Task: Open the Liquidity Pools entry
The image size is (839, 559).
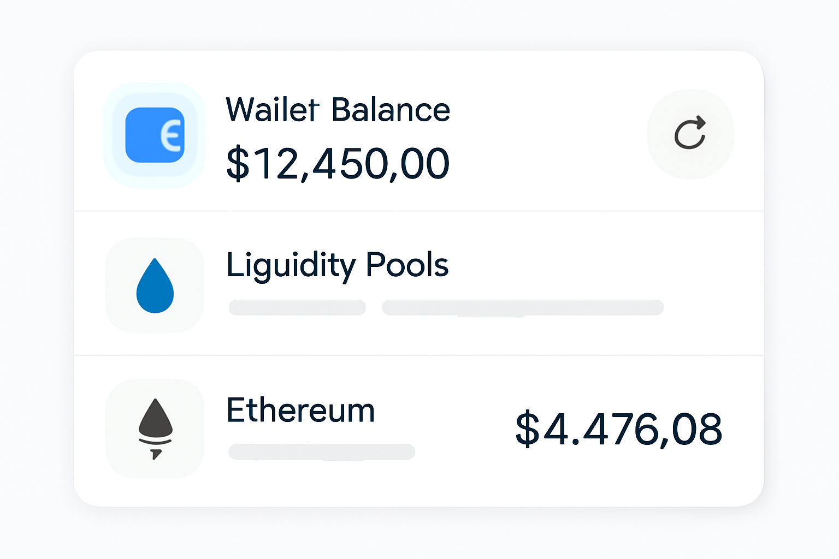Action: (x=337, y=265)
